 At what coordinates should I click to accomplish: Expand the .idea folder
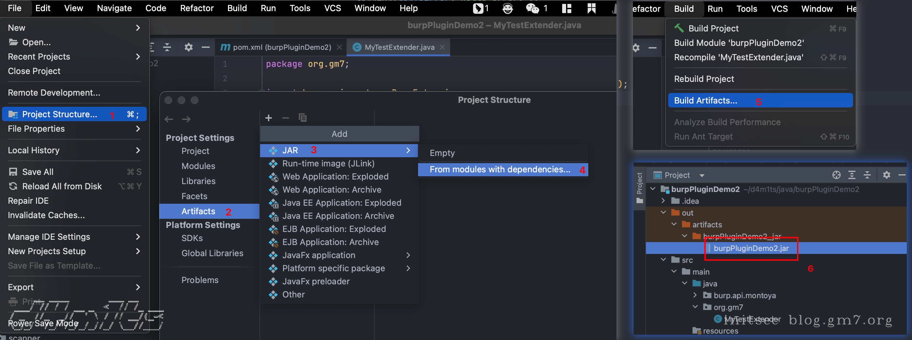(663, 201)
